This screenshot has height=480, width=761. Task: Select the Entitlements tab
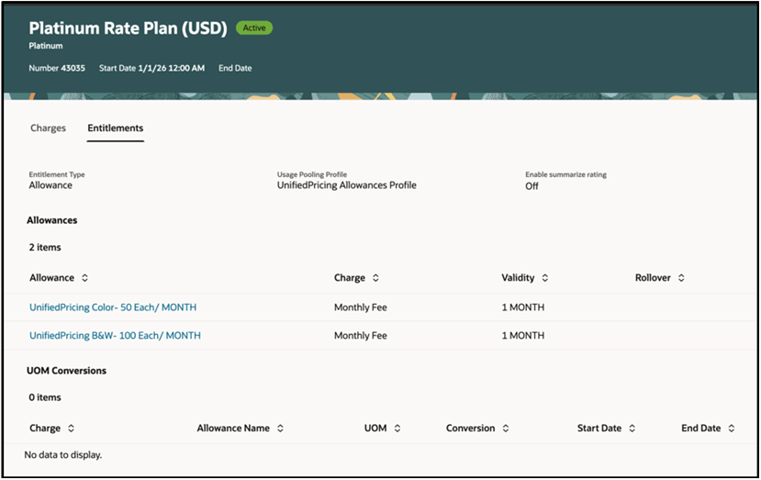[x=116, y=128]
